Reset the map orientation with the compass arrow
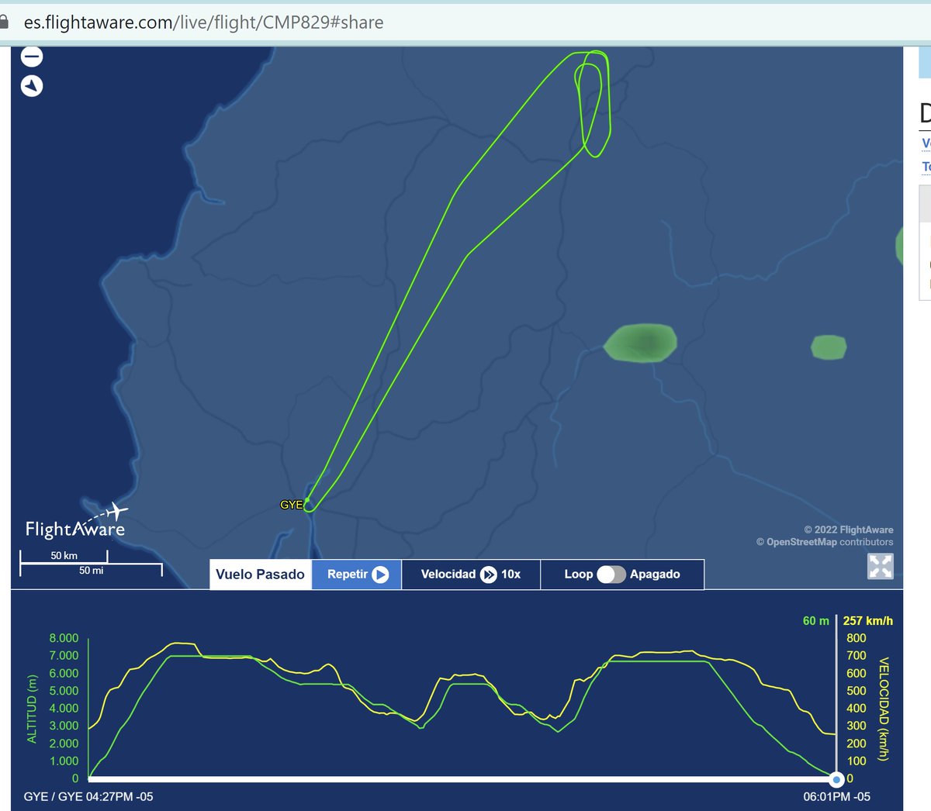931x811 pixels. (32, 85)
